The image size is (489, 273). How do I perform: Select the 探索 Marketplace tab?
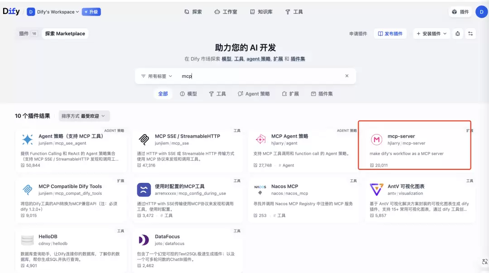[65, 34]
